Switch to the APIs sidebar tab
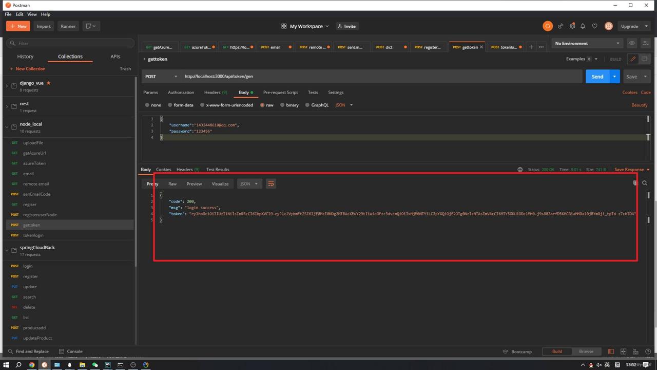Viewport: 657px width, 370px height. pyautogui.click(x=115, y=57)
